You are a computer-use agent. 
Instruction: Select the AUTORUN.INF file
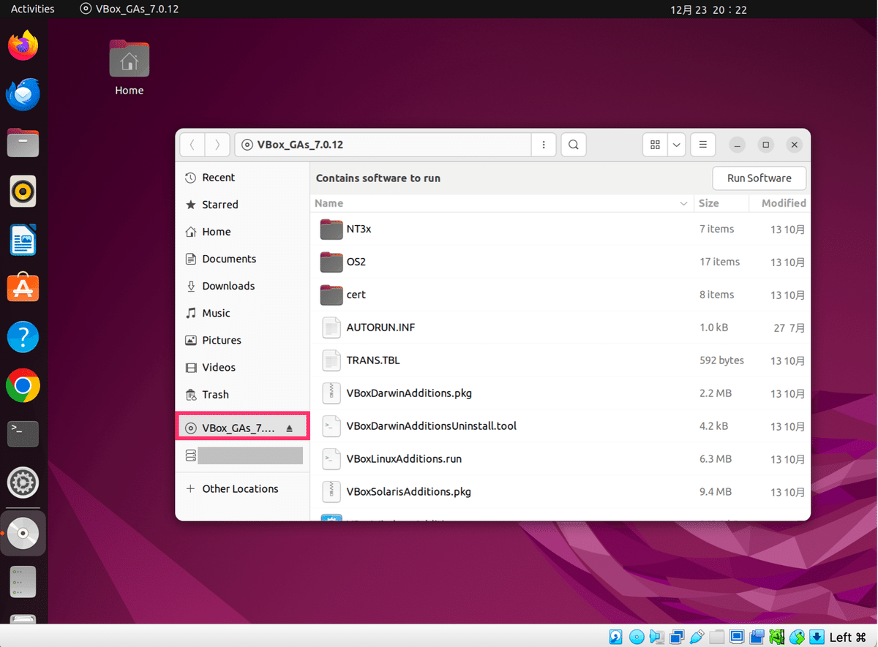[560, 328]
